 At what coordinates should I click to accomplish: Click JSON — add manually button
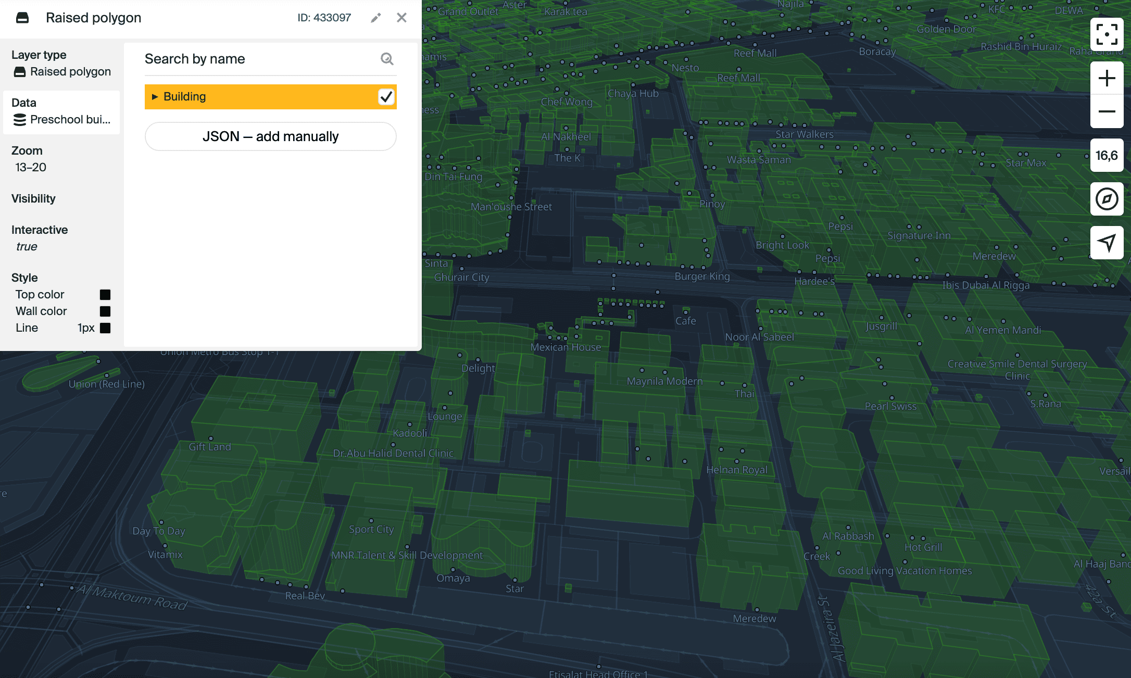click(x=270, y=136)
